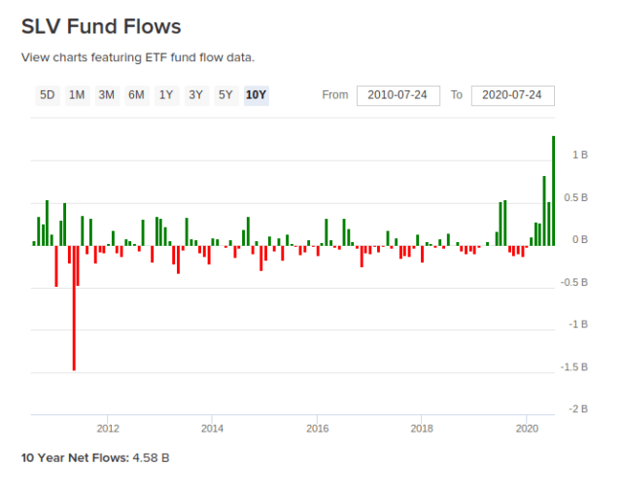The image size is (622, 487).
Task: Click the large red outflow bar near -1.5 B
Action: point(74,308)
